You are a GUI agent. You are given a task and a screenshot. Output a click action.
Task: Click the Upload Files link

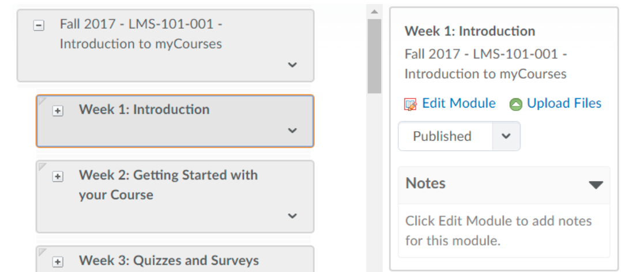[x=564, y=103]
